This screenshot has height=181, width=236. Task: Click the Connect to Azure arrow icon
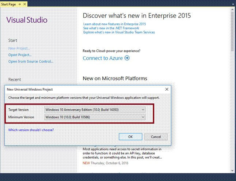point(127,58)
